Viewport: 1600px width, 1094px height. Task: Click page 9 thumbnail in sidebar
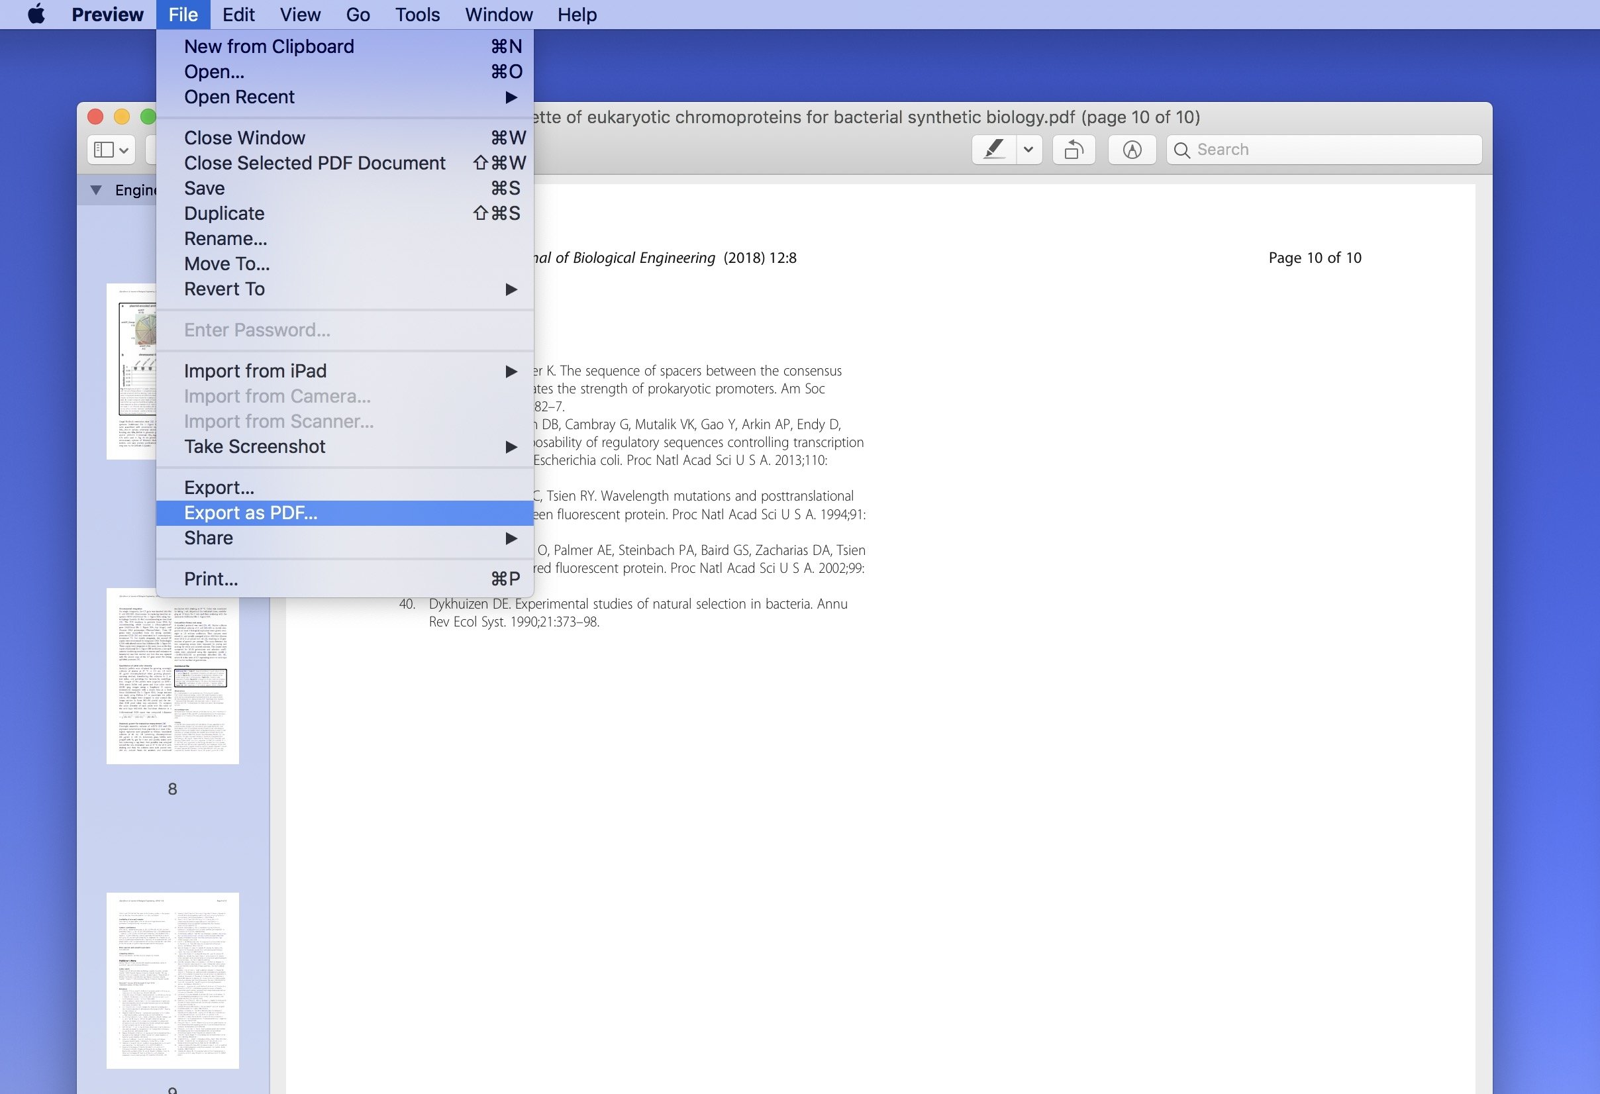(172, 979)
